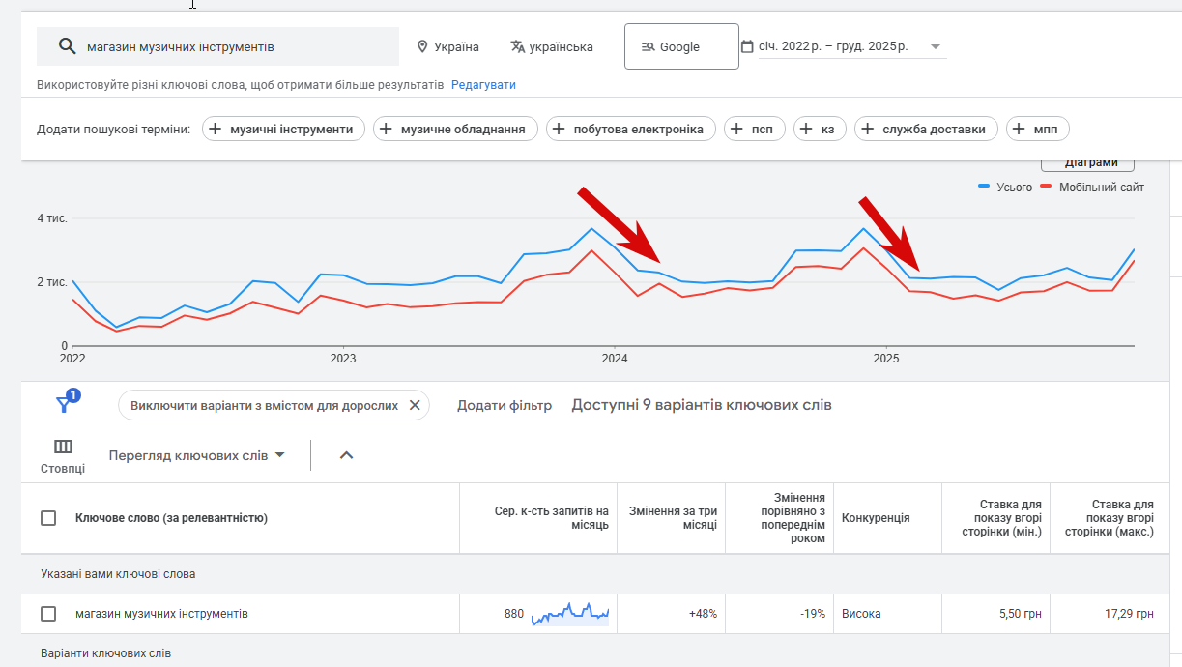This screenshot has width=1182, height=667.
Task: Open the Стовпці columns icon
Action: point(63,448)
